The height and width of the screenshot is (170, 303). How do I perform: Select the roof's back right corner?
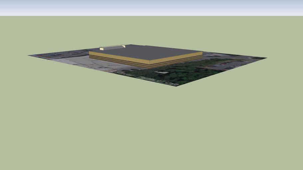(202, 52)
